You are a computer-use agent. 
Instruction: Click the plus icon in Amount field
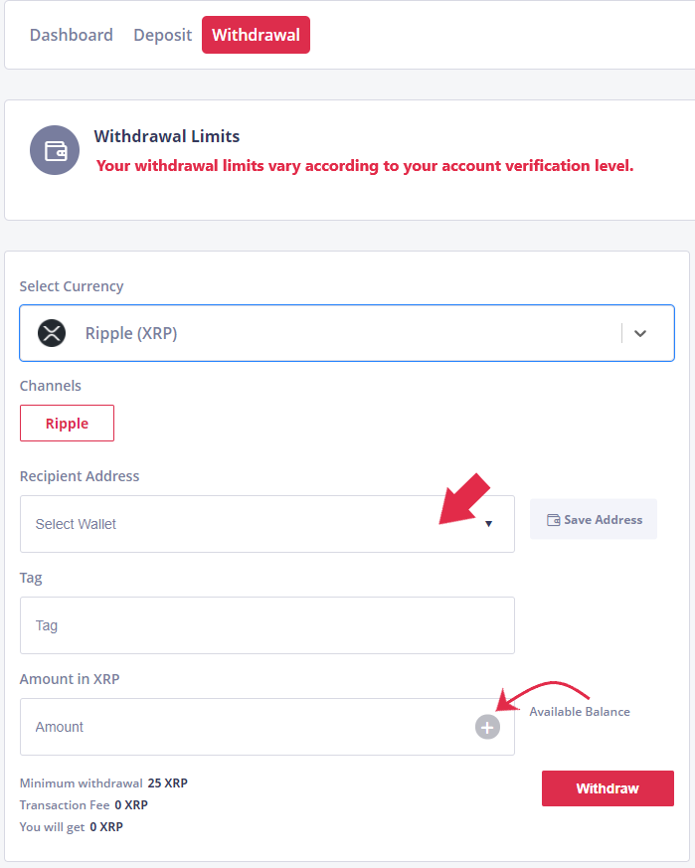[x=487, y=727]
